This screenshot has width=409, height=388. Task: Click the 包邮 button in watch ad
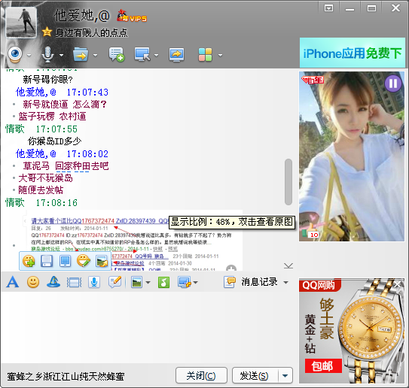[323, 366]
